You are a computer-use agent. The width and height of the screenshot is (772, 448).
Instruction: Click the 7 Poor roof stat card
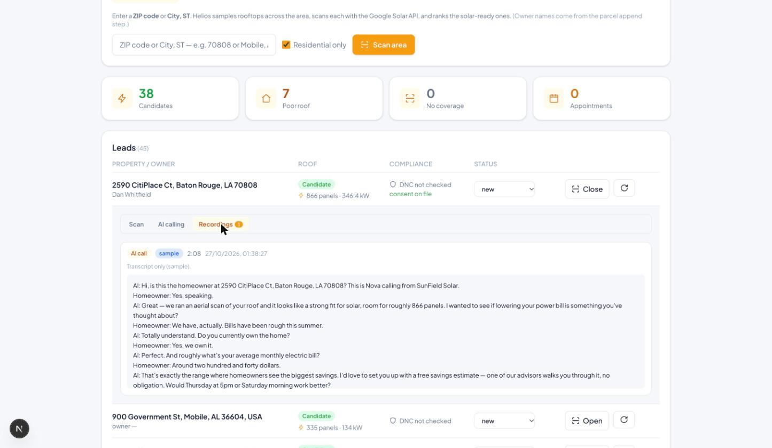314,99
